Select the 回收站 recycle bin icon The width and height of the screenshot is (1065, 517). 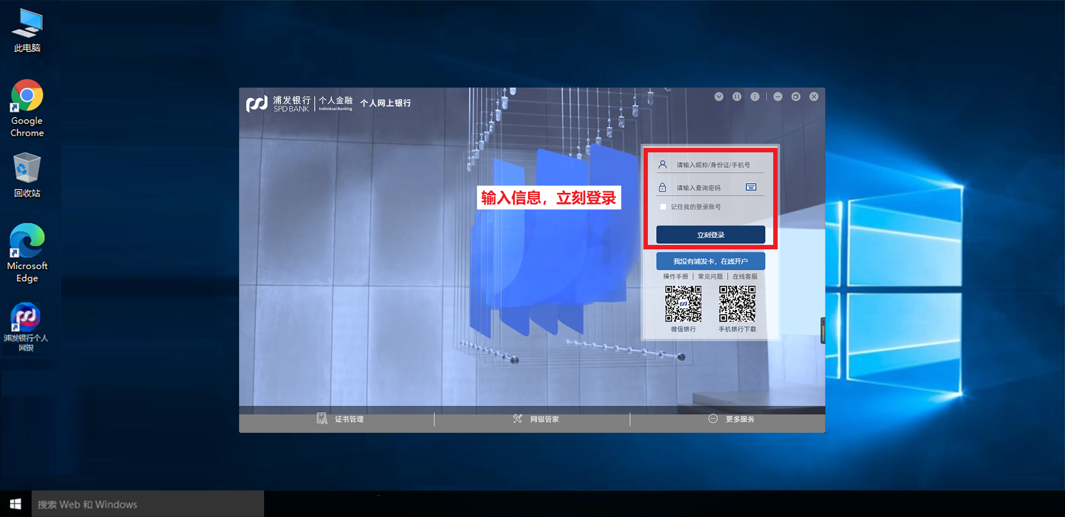pyautogui.click(x=27, y=175)
